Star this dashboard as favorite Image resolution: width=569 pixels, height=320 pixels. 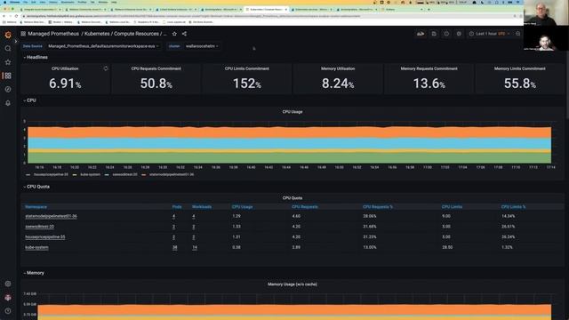174,34
